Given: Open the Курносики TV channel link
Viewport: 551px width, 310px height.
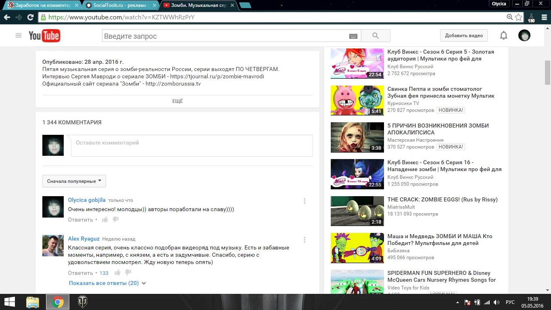Looking at the screenshot, I should [403, 103].
